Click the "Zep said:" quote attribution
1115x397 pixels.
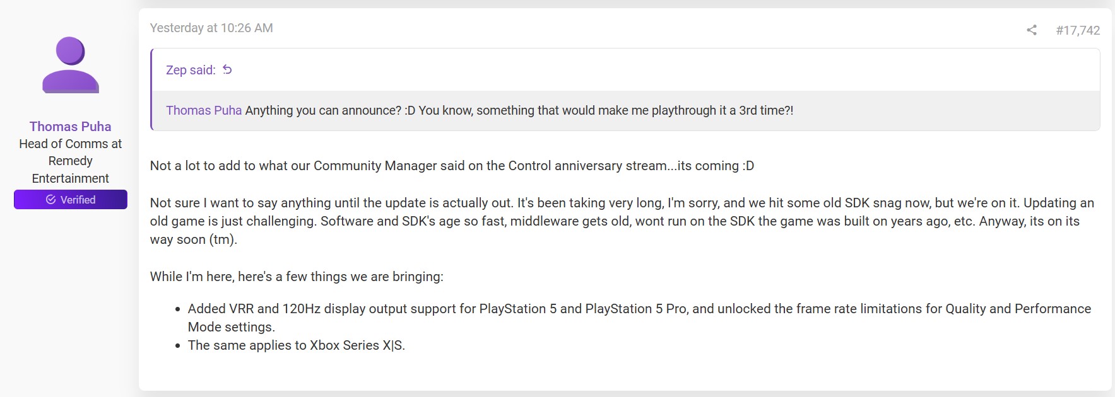coord(191,70)
